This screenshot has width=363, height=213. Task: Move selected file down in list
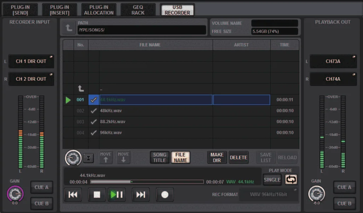tap(123, 157)
